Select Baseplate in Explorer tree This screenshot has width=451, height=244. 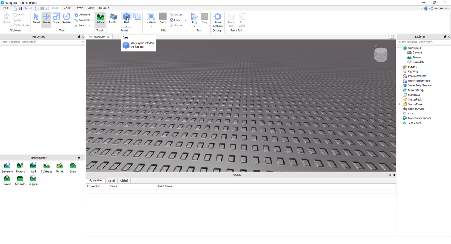(418, 62)
